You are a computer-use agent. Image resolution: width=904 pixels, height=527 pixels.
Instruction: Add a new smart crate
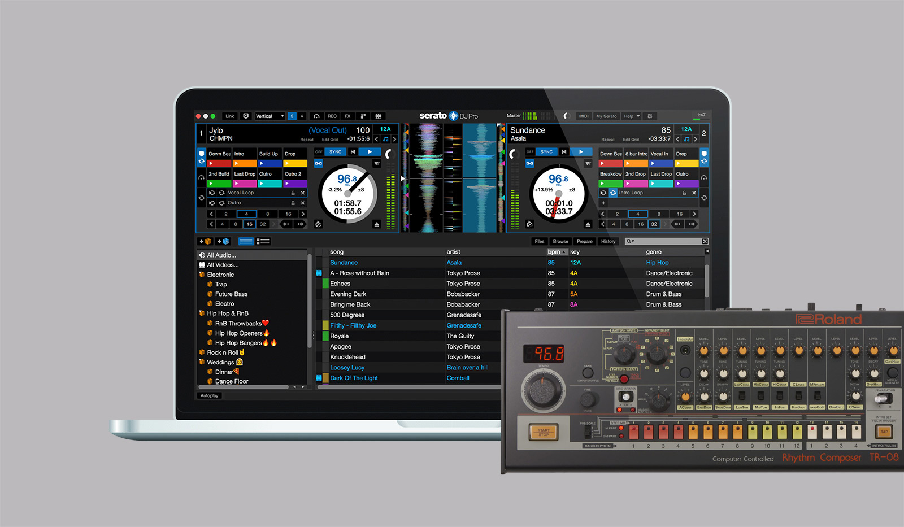pos(223,241)
